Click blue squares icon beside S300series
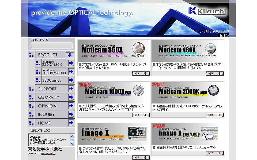257x160 pixels. click(x=38, y=80)
